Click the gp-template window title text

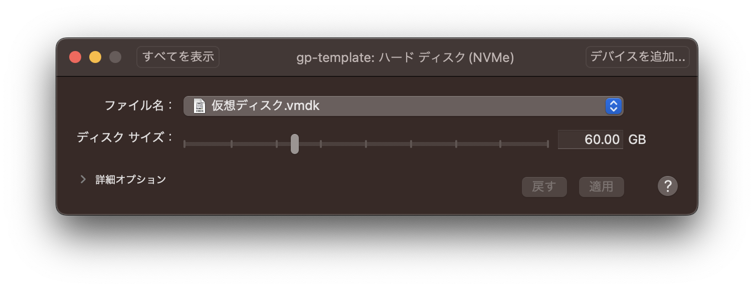pos(405,58)
